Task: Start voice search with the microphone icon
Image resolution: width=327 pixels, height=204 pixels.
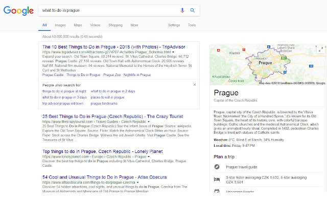Action: 182,10
